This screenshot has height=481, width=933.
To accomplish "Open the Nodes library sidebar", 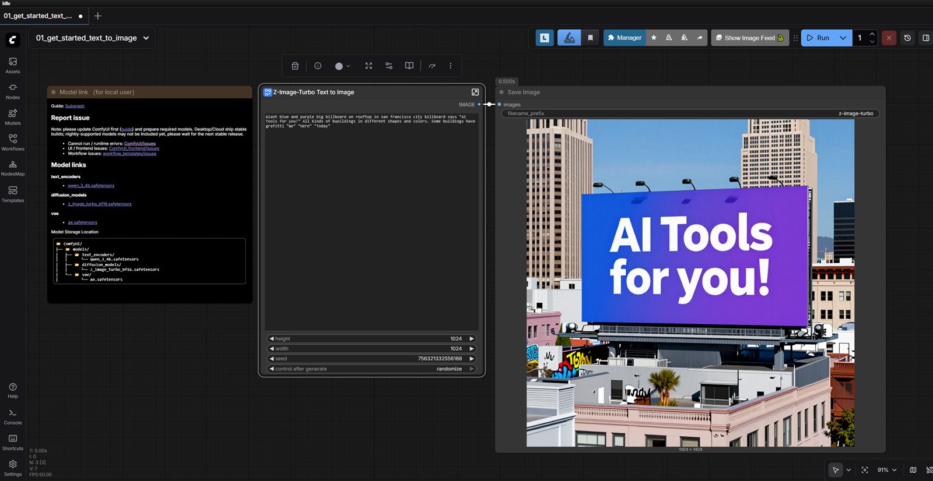I will click(13, 91).
